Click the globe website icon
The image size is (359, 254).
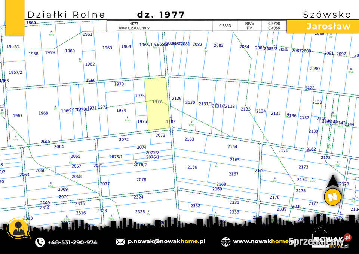click(226, 242)
